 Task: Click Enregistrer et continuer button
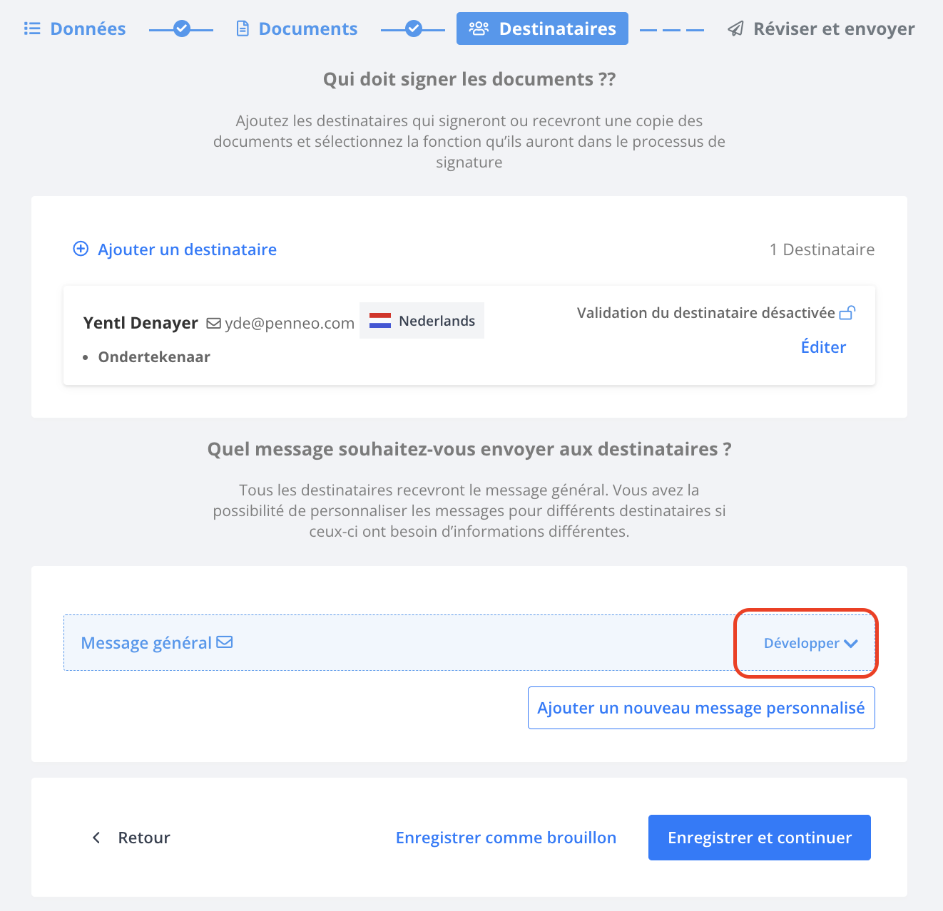(x=760, y=838)
